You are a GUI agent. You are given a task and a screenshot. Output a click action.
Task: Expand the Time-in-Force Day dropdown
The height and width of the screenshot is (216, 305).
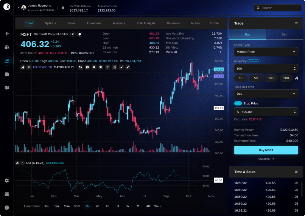(x=266, y=94)
